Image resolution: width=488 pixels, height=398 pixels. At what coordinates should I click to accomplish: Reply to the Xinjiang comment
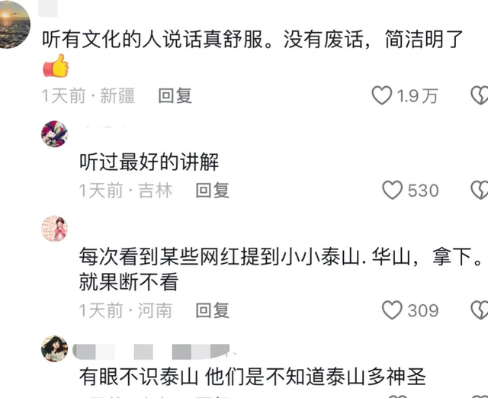(x=175, y=95)
